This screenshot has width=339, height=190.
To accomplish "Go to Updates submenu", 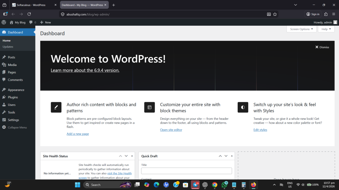I will [x=8, y=47].
